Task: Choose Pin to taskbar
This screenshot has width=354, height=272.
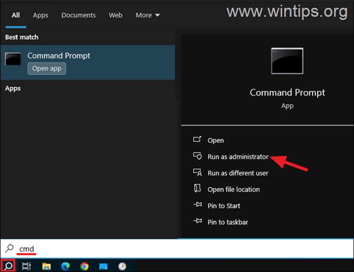Action: pyautogui.click(x=227, y=222)
